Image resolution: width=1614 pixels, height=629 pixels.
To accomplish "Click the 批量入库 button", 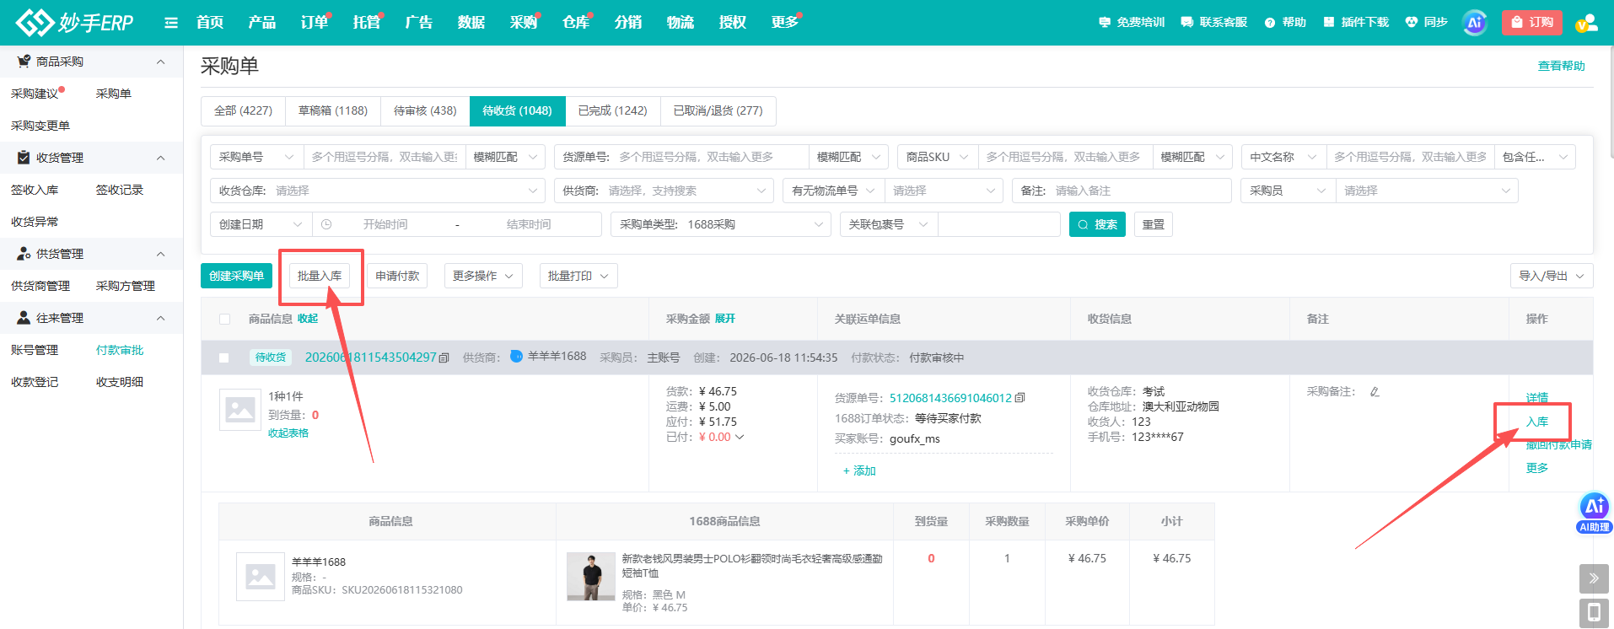I will point(320,276).
